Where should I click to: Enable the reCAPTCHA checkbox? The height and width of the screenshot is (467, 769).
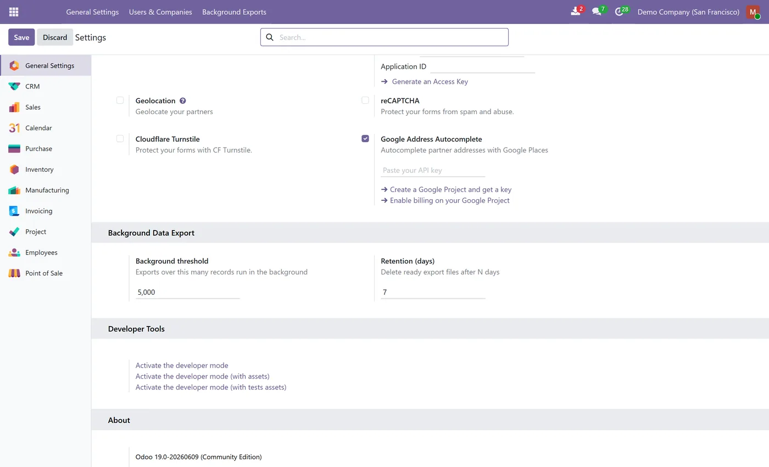365,100
